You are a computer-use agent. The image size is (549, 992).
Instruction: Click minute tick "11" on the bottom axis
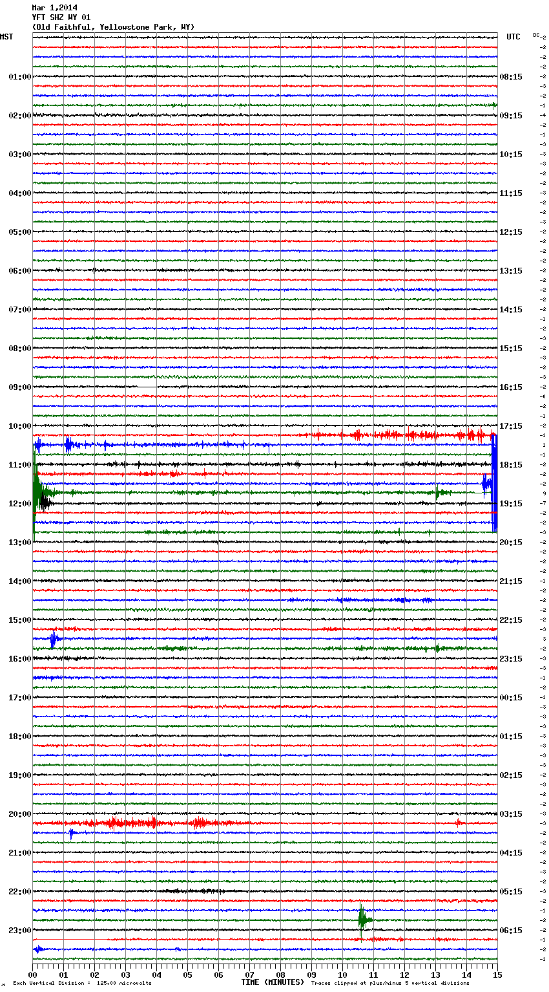373,975
